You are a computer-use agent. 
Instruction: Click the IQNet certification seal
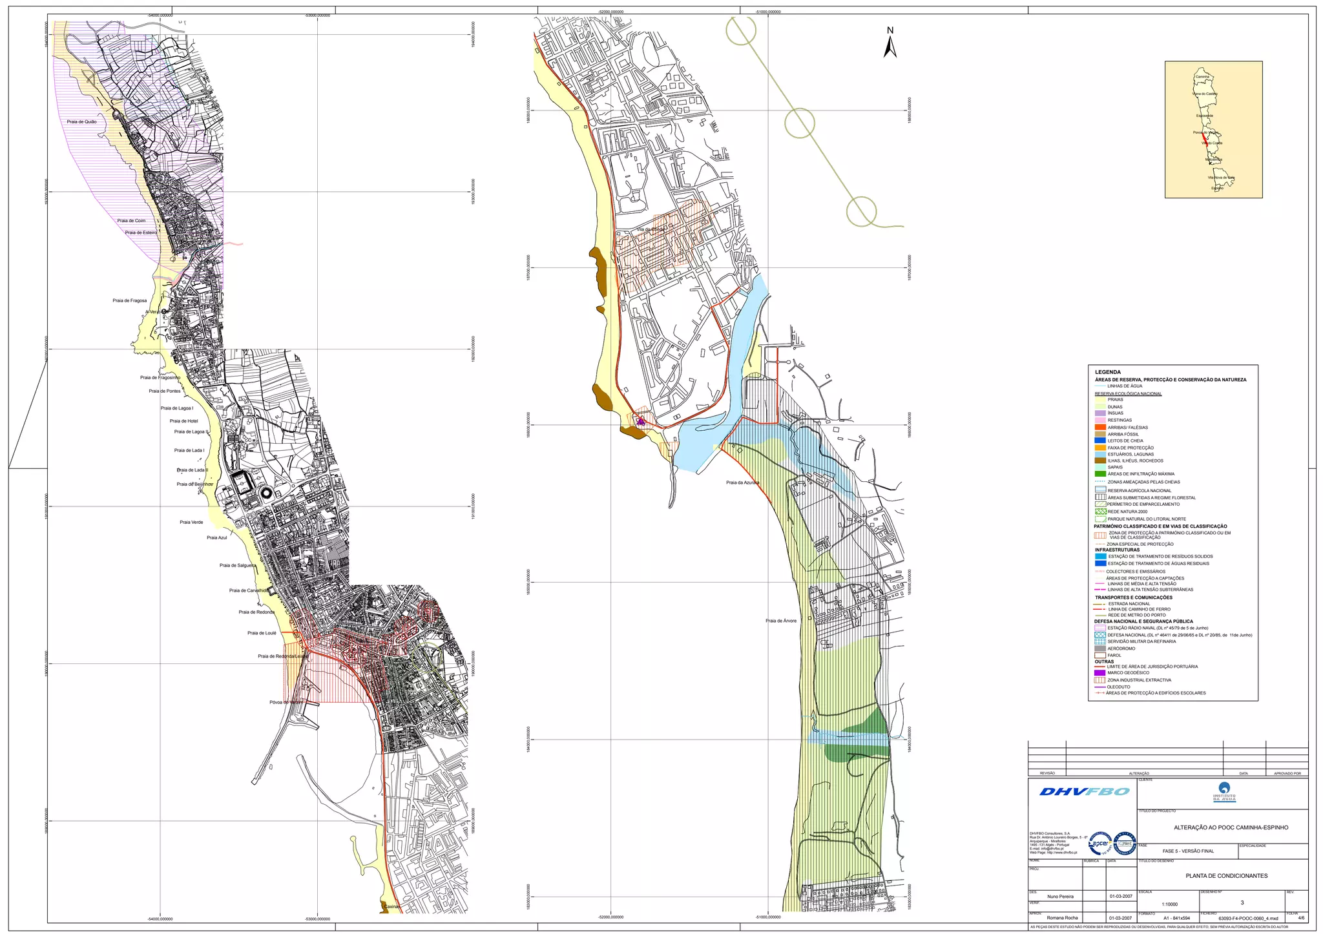tap(1125, 844)
